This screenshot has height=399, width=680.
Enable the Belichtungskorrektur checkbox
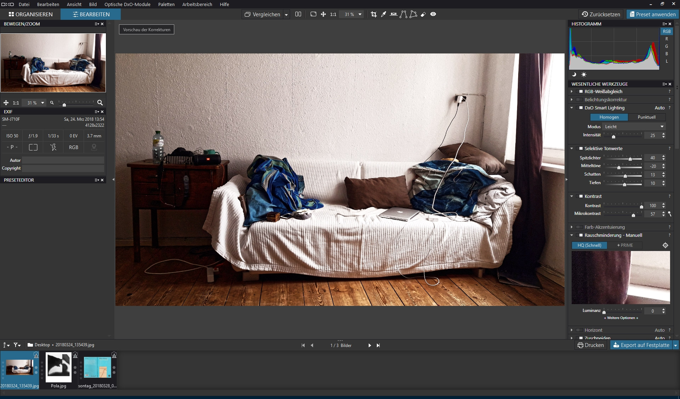click(x=579, y=100)
